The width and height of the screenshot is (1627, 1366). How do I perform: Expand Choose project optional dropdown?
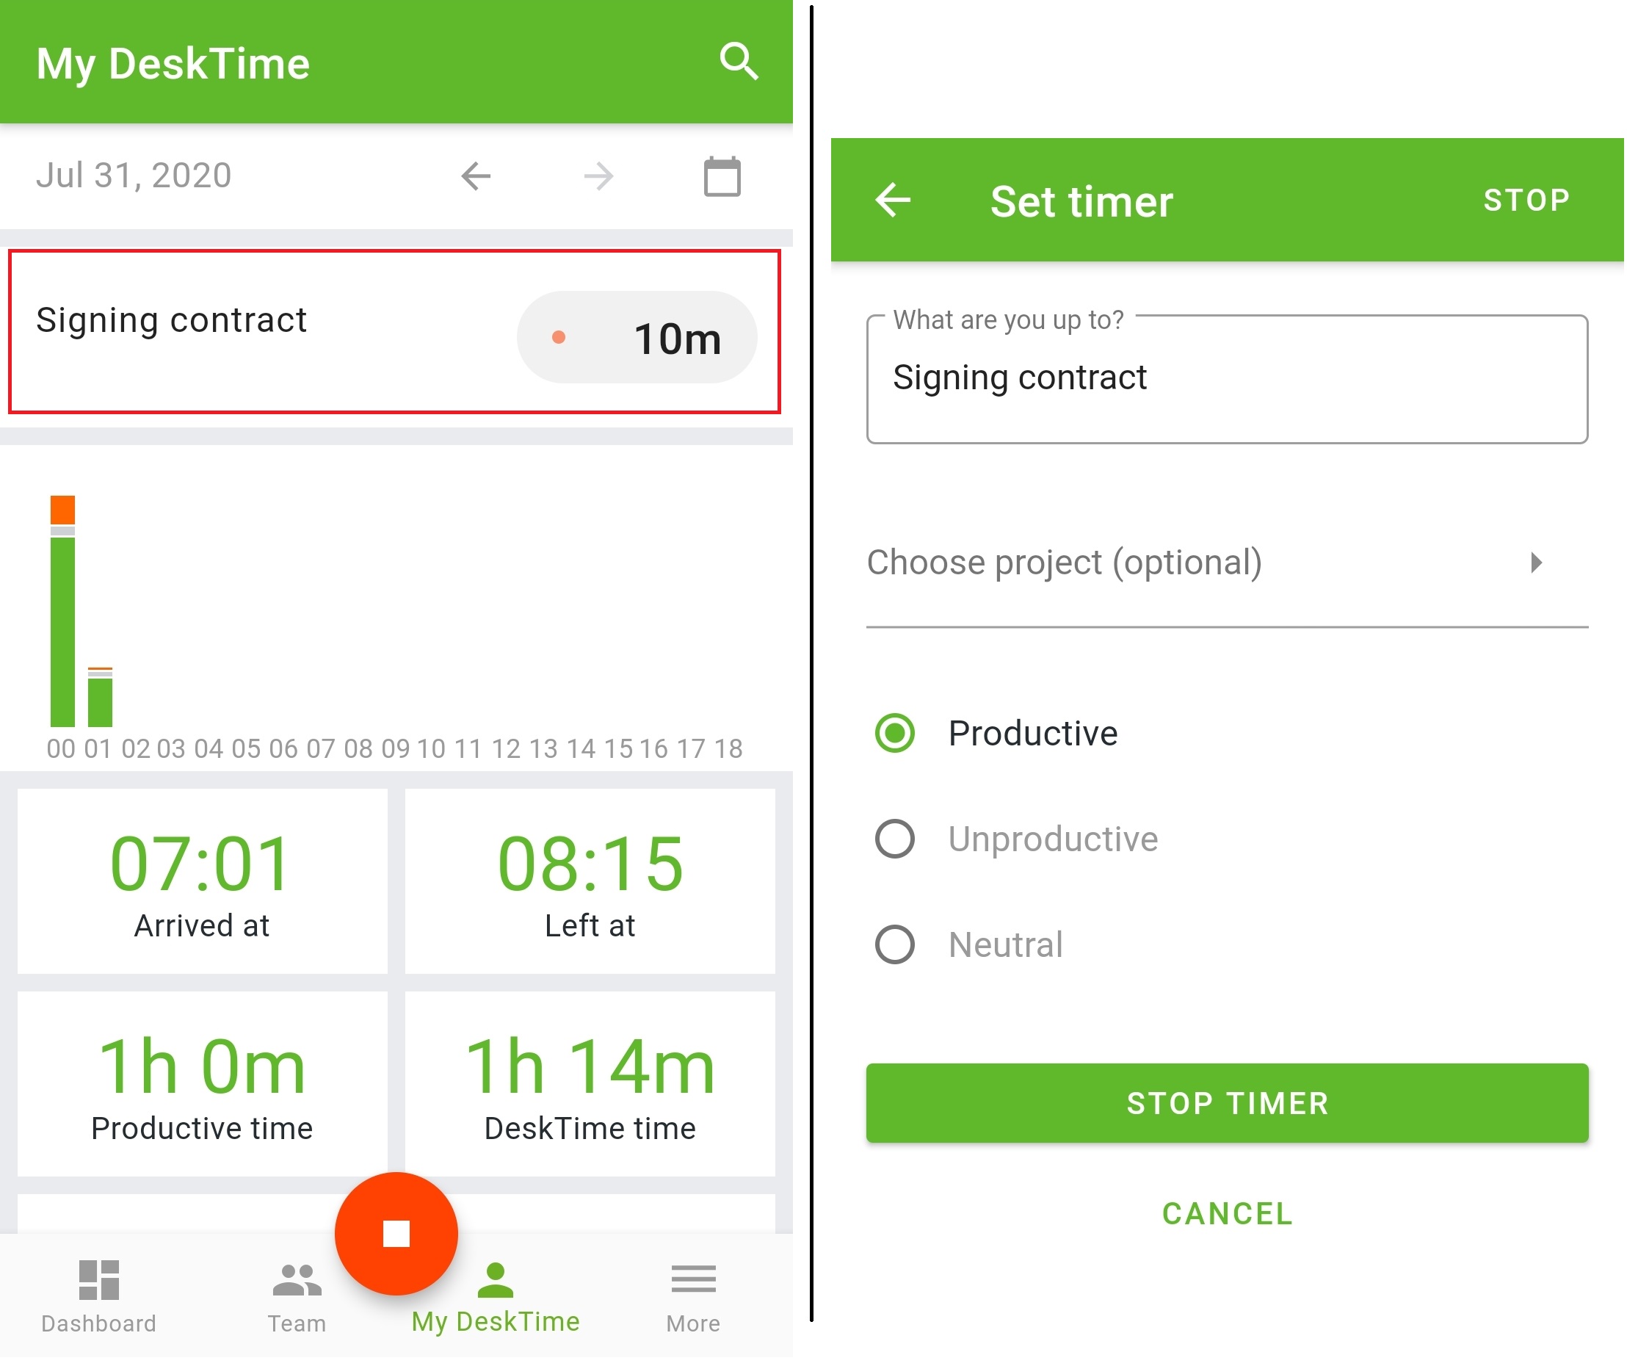tap(1225, 561)
